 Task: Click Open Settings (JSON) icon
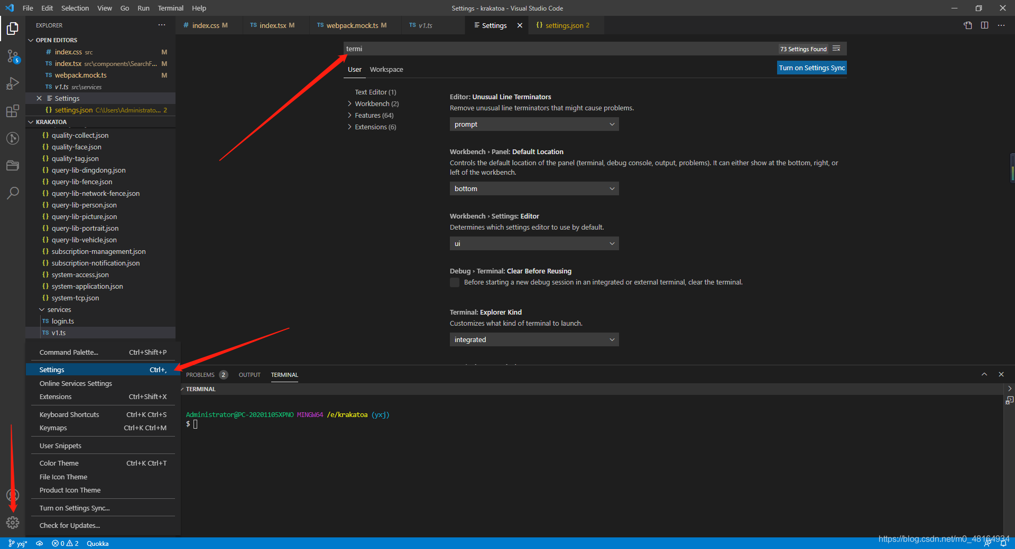[x=968, y=25]
